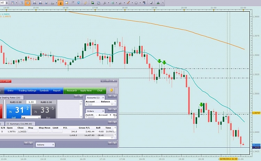261x161 pixels.
Task: Click the green Research button
Action: (x=72, y=91)
